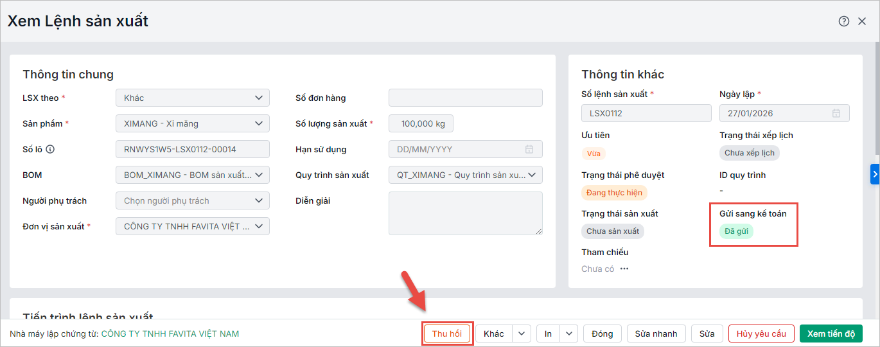This screenshot has width=880, height=347.
Task: Click the Thu hồi button
Action: (447, 334)
